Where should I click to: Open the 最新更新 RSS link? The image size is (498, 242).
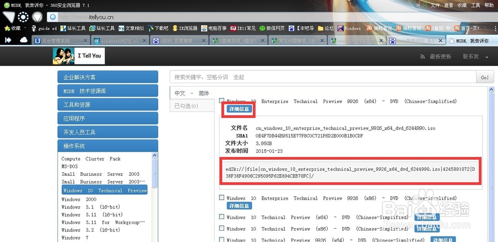[x=436, y=57]
